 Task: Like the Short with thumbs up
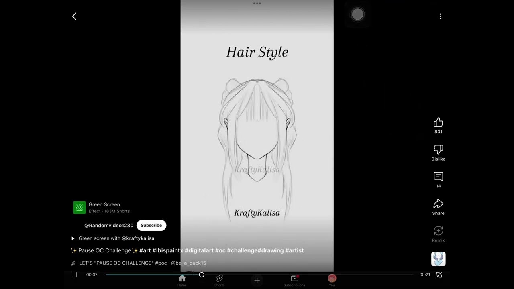438,122
